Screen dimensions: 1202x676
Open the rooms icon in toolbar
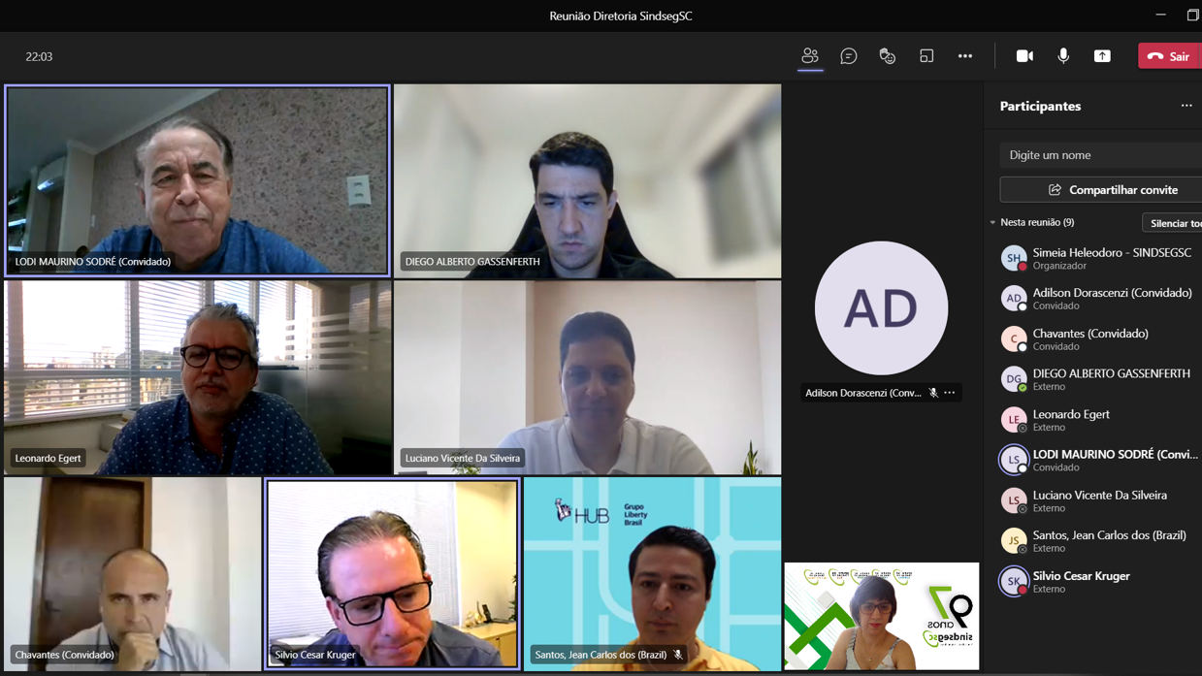tap(926, 56)
